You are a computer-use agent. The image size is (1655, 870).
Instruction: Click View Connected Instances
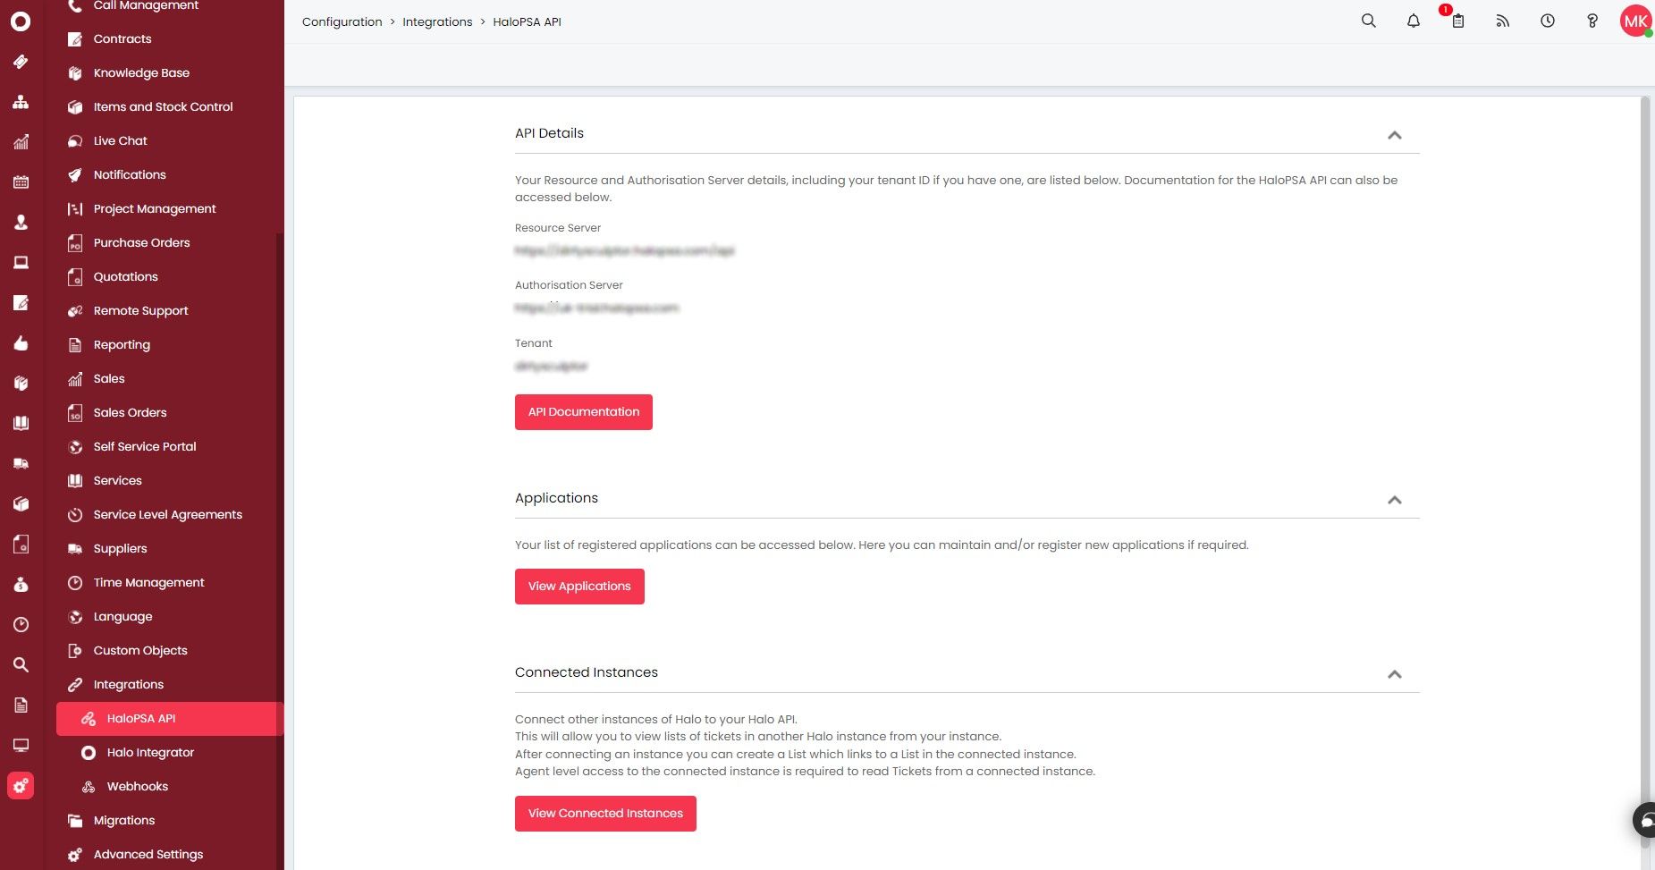pos(604,813)
